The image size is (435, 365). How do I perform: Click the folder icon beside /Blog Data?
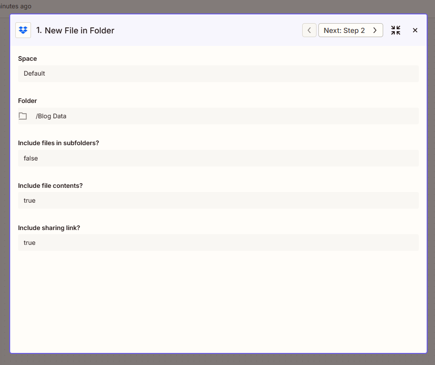tap(23, 116)
